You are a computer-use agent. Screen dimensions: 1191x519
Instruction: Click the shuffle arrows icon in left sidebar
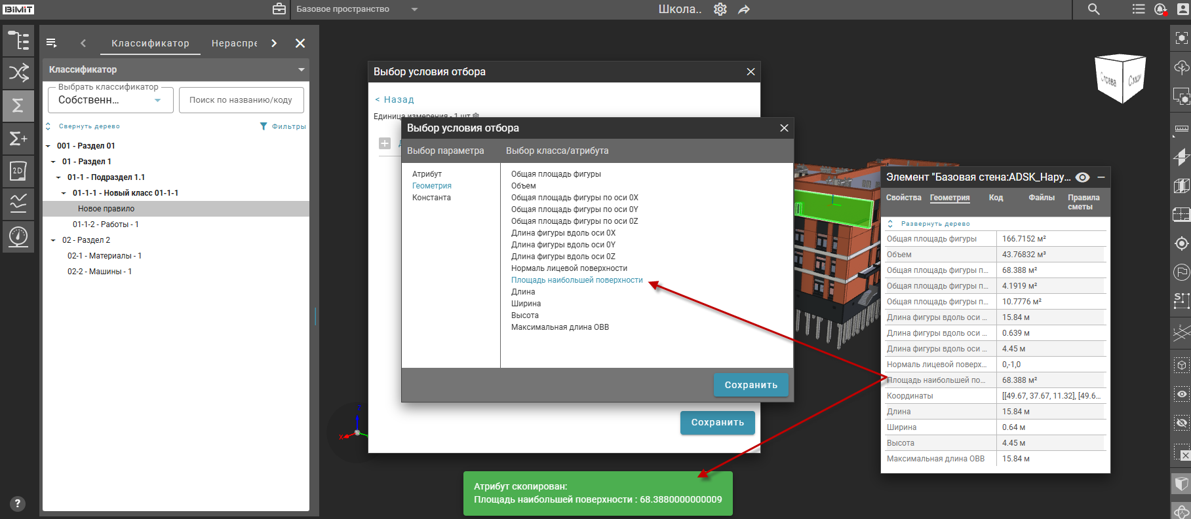pos(18,73)
